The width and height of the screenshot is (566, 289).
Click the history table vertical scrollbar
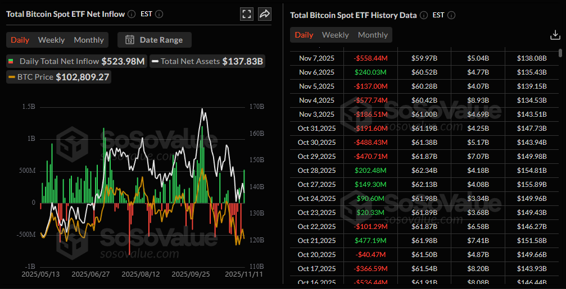point(560,53)
